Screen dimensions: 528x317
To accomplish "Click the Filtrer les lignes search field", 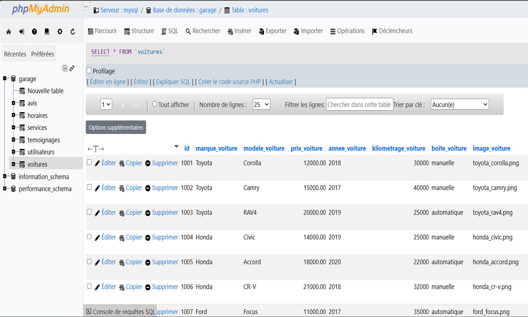I will (x=359, y=104).
